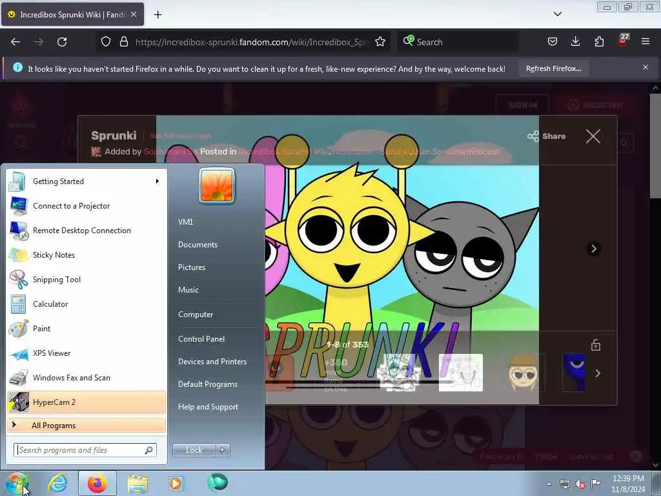Open the Pocket save icon
The width and height of the screenshot is (661, 496).
click(553, 41)
